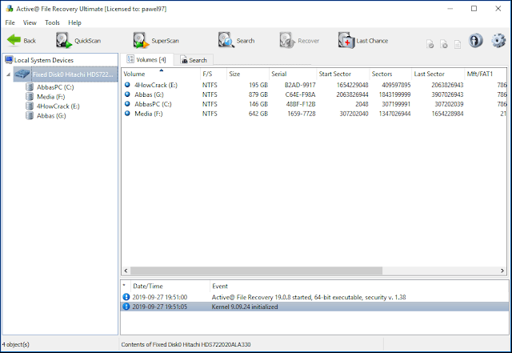Click the blue volume icon beside Abbas (G:)

(127, 94)
